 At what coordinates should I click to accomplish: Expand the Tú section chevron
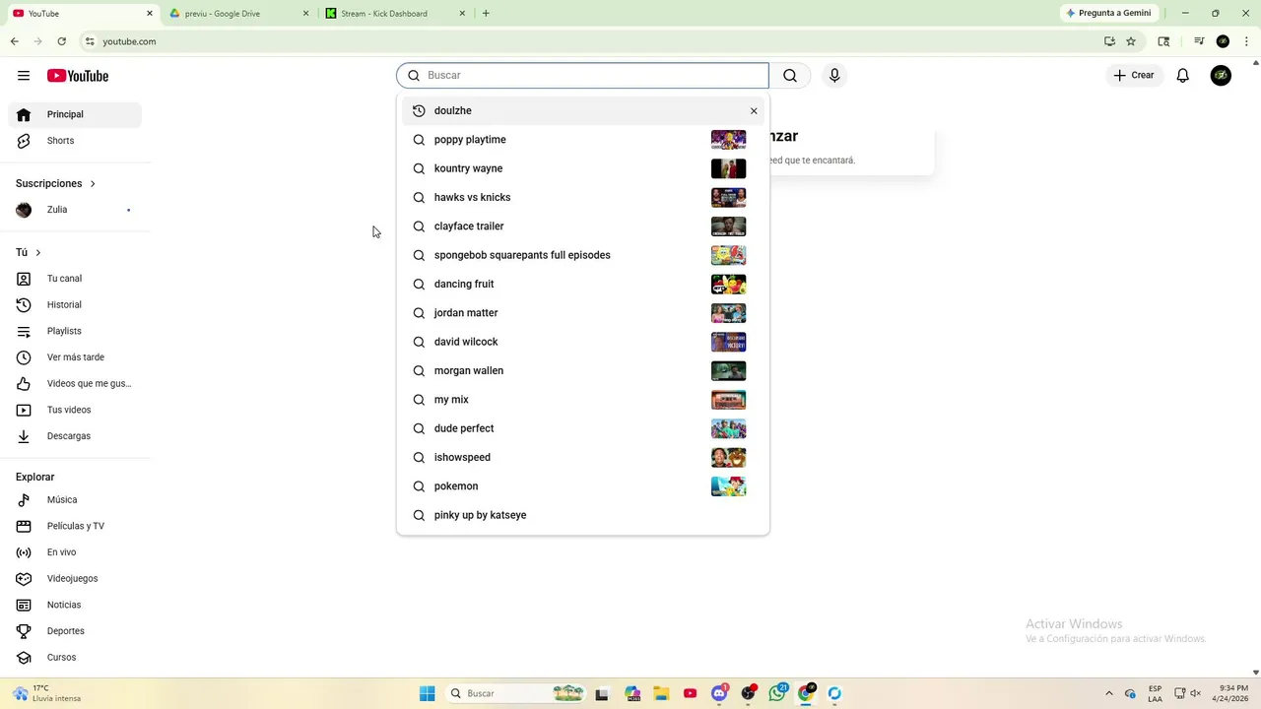(37, 253)
